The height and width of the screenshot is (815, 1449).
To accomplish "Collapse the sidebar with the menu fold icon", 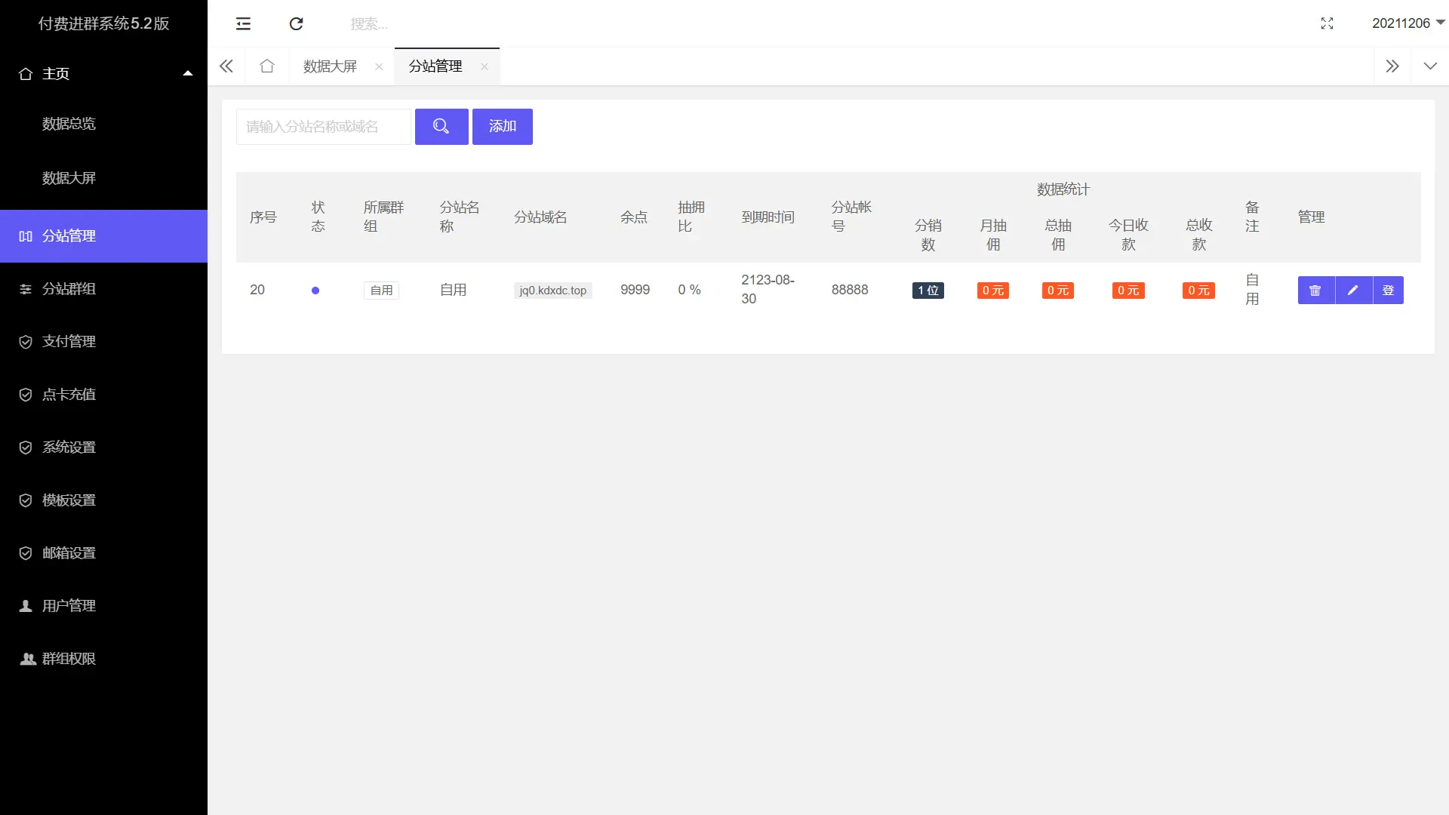I will click(243, 23).
